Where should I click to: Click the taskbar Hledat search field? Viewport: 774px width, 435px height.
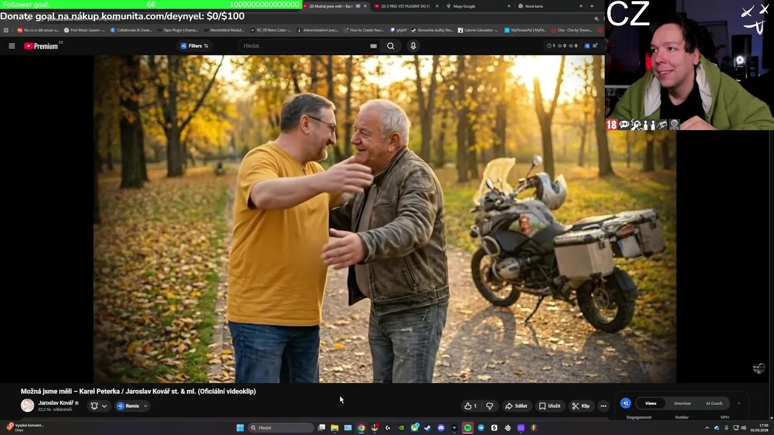[281, 428]
